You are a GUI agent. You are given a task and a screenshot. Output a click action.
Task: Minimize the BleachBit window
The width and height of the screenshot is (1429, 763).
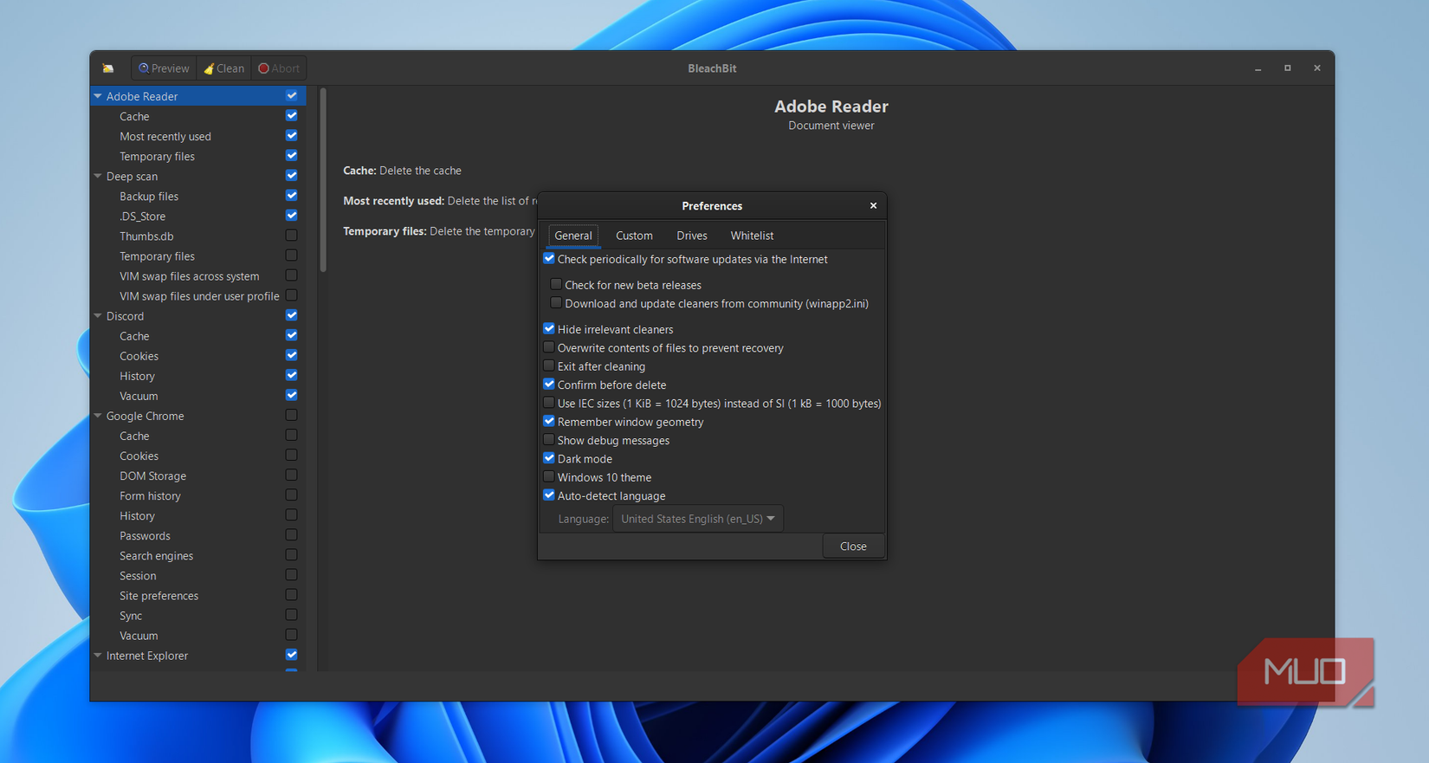[x=1258, y=68]
